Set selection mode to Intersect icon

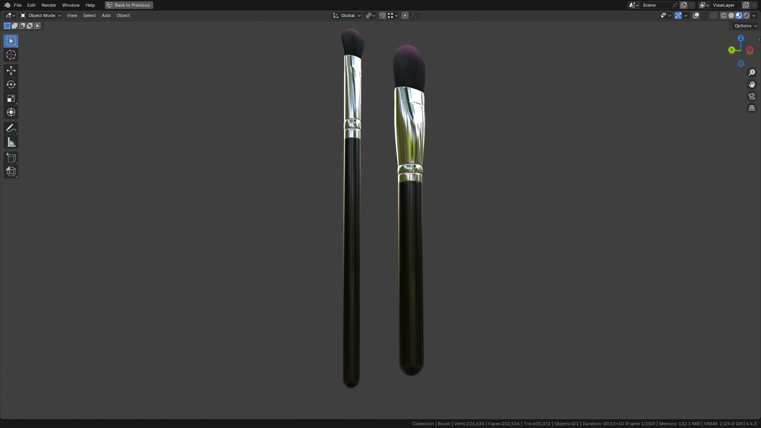[x=37, y=26]
